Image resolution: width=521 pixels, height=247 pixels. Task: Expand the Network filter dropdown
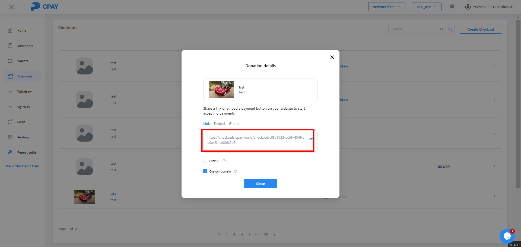[x=386, y=7]
